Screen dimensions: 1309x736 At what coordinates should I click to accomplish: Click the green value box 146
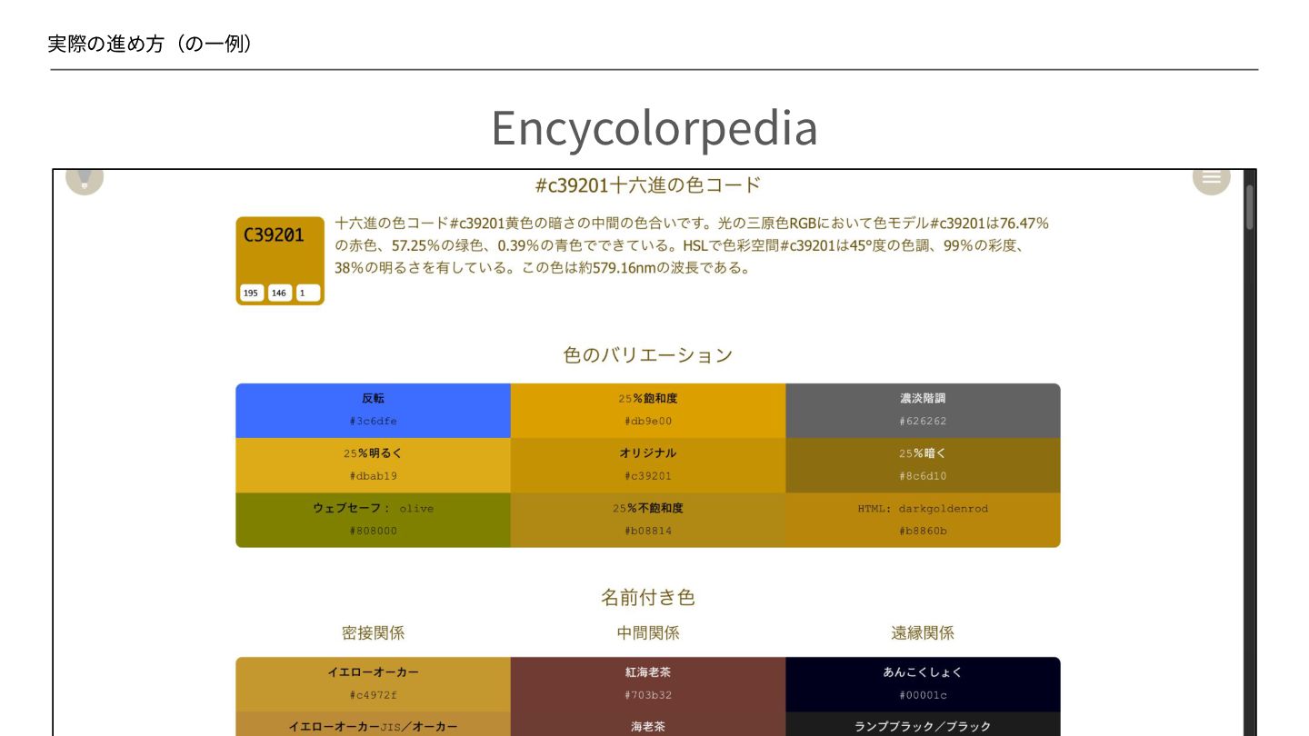coord(279,293)
